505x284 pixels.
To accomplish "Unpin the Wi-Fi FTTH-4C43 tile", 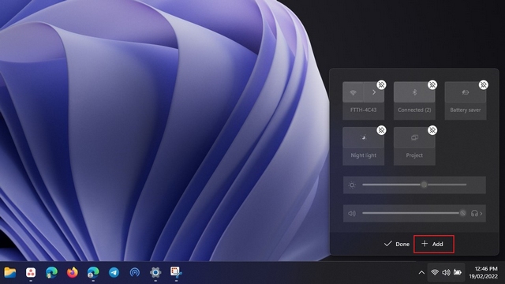I will 381,85.
